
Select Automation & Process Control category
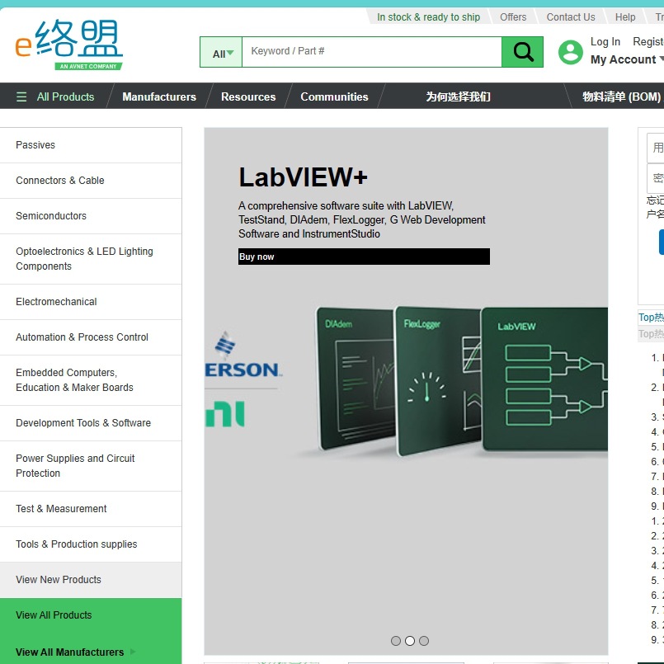pyautogui.click(x=91, y=337)
